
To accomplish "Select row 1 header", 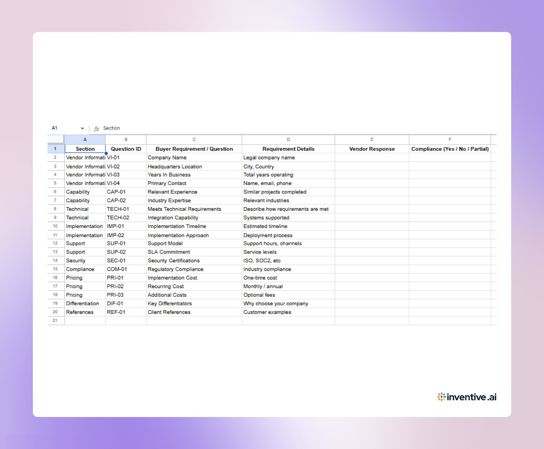I will click(55, 149).
